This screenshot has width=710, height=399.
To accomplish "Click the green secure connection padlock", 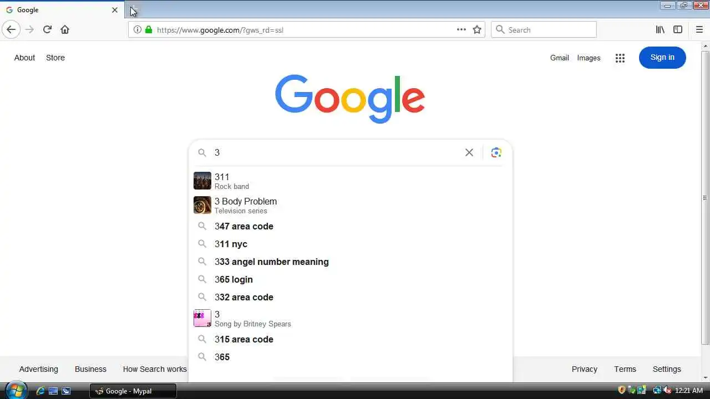I will click(x=148, y=29).
